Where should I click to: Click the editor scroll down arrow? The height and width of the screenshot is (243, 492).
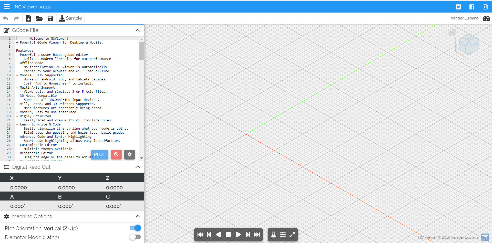click(x=141, y=158)
